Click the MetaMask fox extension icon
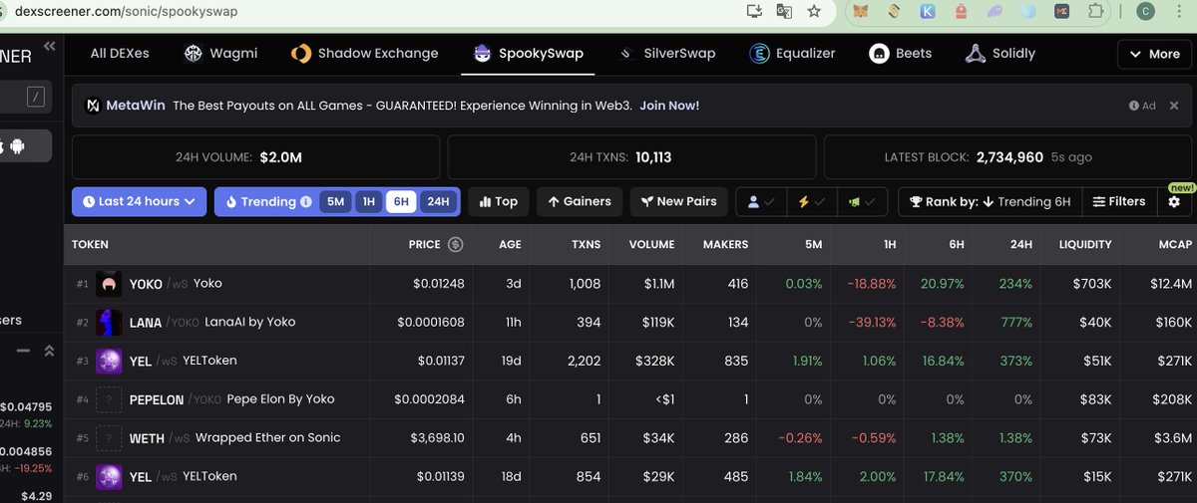This screenshot has height=503, width=1197. (863, 12)
